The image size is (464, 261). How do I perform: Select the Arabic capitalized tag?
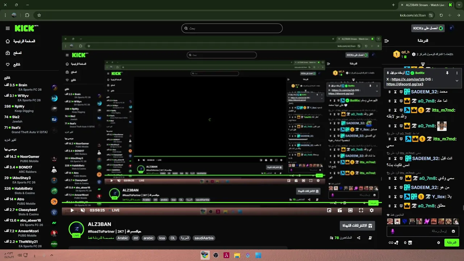(123, 238)
